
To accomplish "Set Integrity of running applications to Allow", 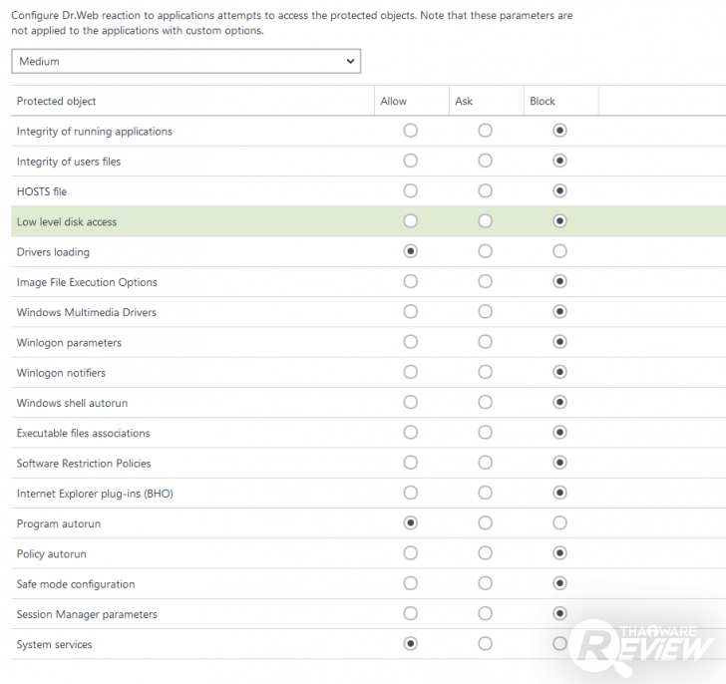I will [410, 131].
